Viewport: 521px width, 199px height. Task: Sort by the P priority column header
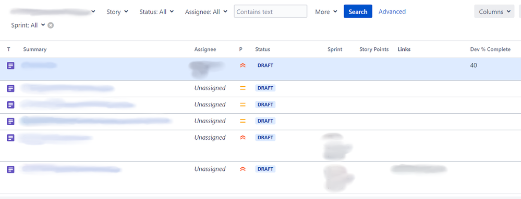[x=241, y=49]
